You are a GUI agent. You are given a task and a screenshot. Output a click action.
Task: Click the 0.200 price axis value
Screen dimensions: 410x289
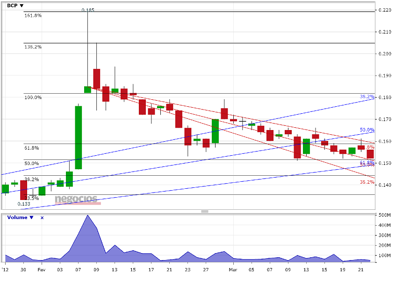point(385,54)
